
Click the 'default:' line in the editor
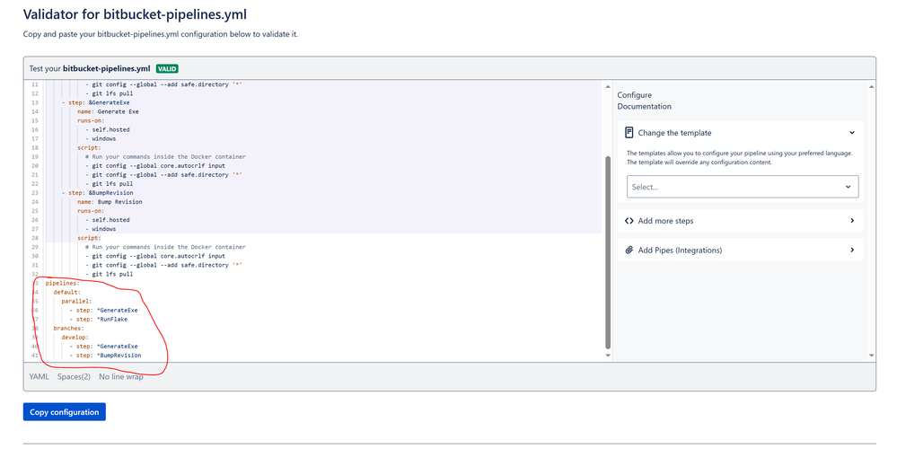(67, 293)
